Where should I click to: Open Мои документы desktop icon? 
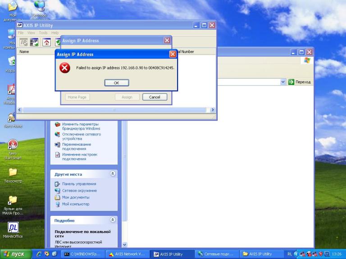(13, 6)
